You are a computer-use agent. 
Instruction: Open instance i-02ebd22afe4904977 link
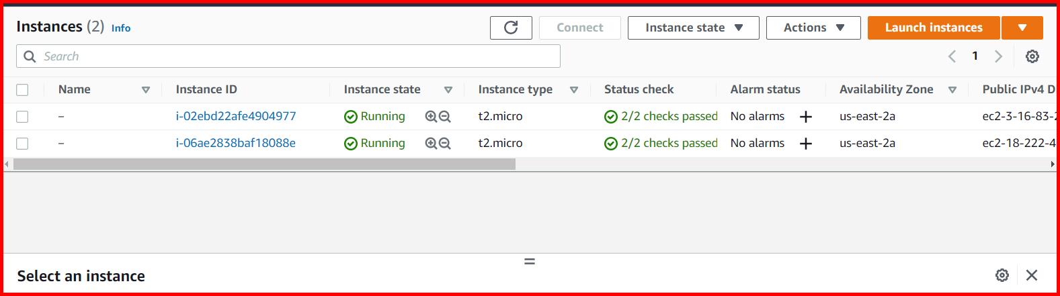pos(236,116)
